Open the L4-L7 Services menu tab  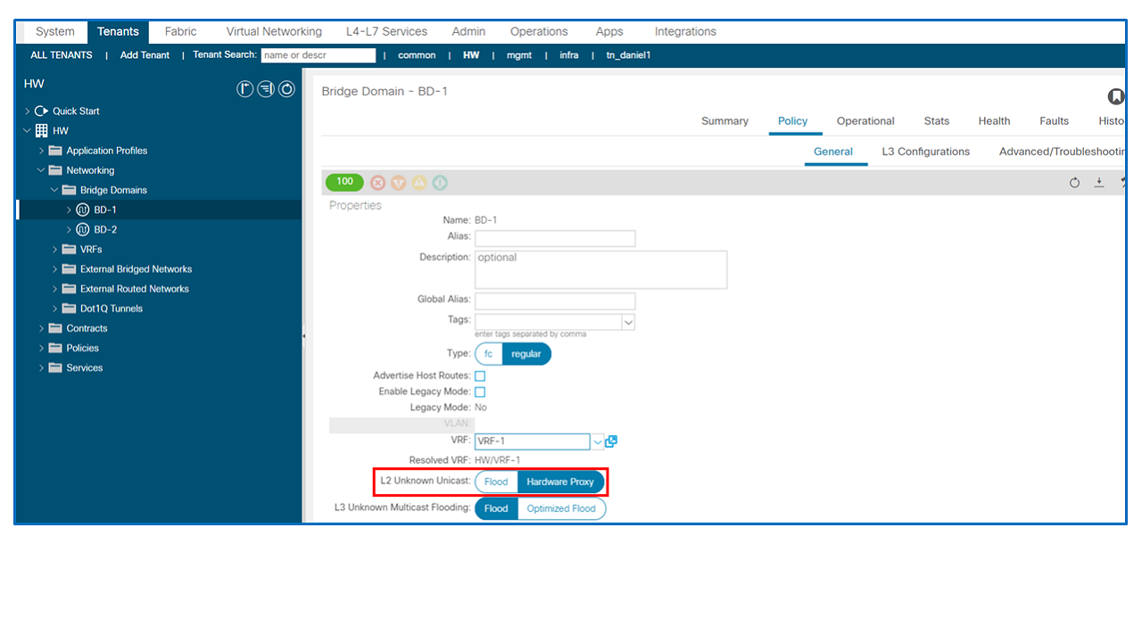pos(386,31)
